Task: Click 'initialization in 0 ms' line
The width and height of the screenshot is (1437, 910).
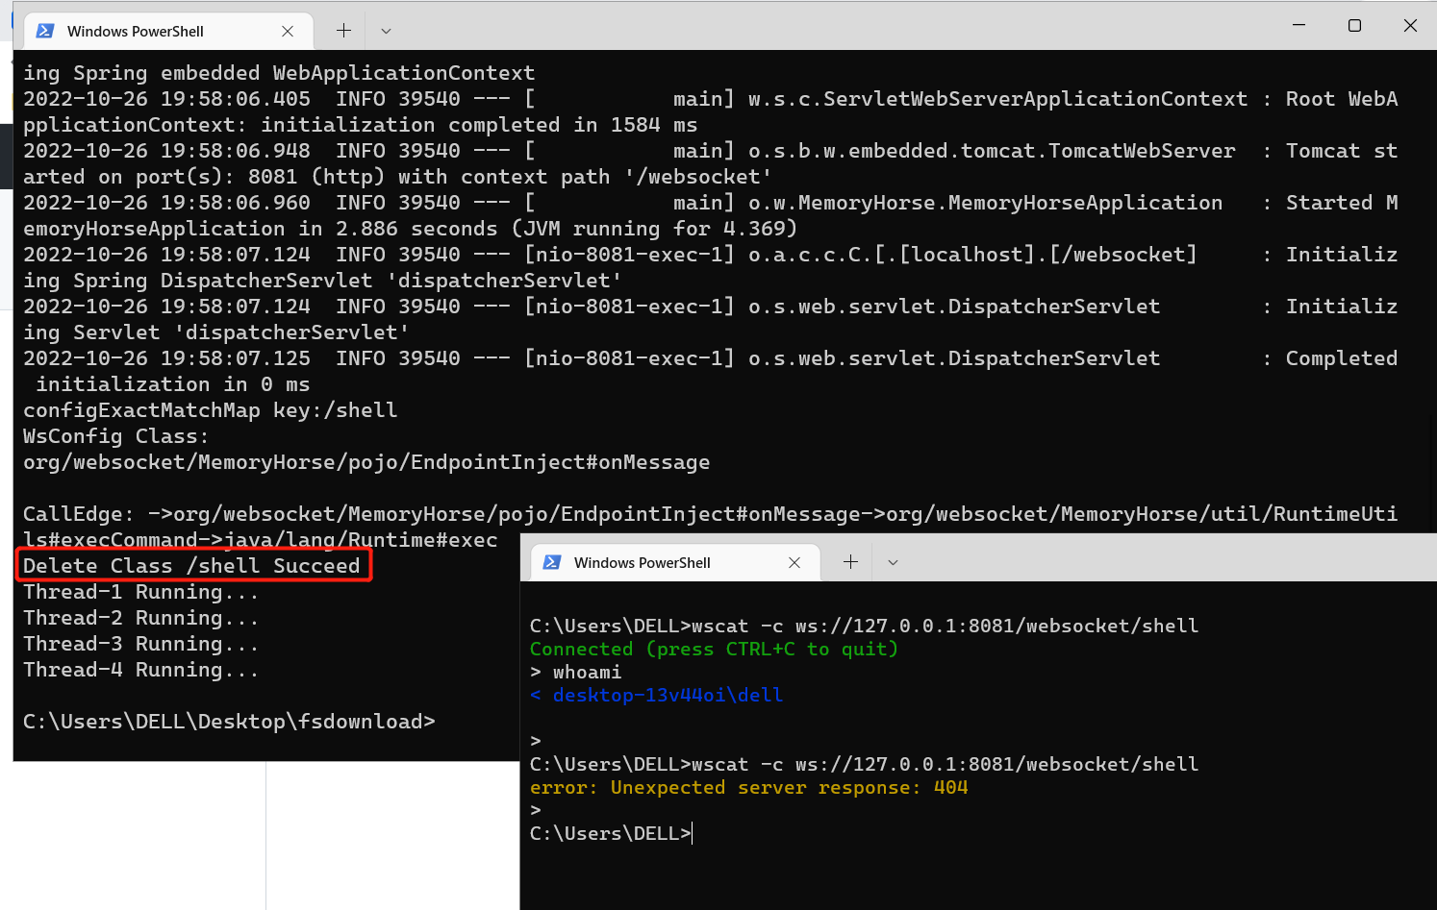Action: [173, 384]
